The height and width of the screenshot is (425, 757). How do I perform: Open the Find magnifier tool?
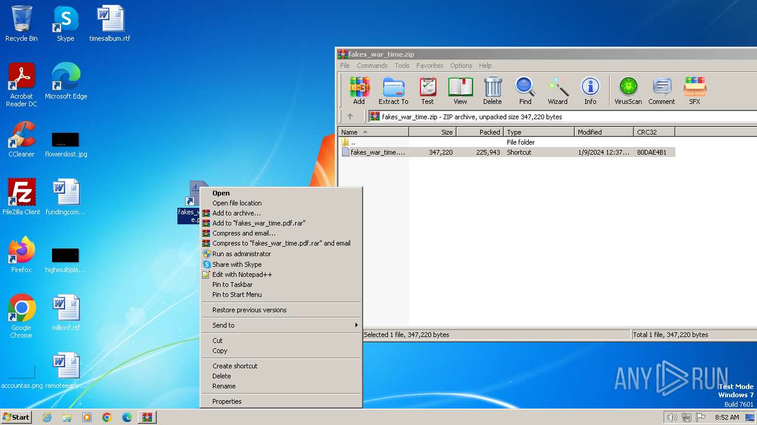[525, 91]
